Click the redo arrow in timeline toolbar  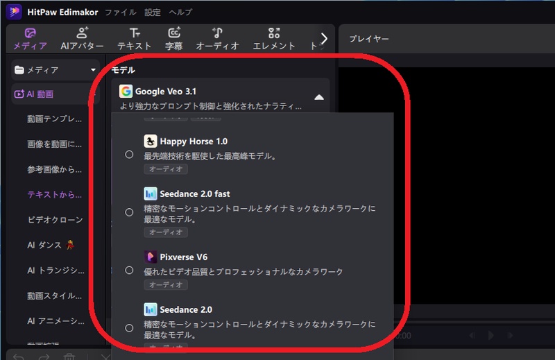(x=44, y=357)
